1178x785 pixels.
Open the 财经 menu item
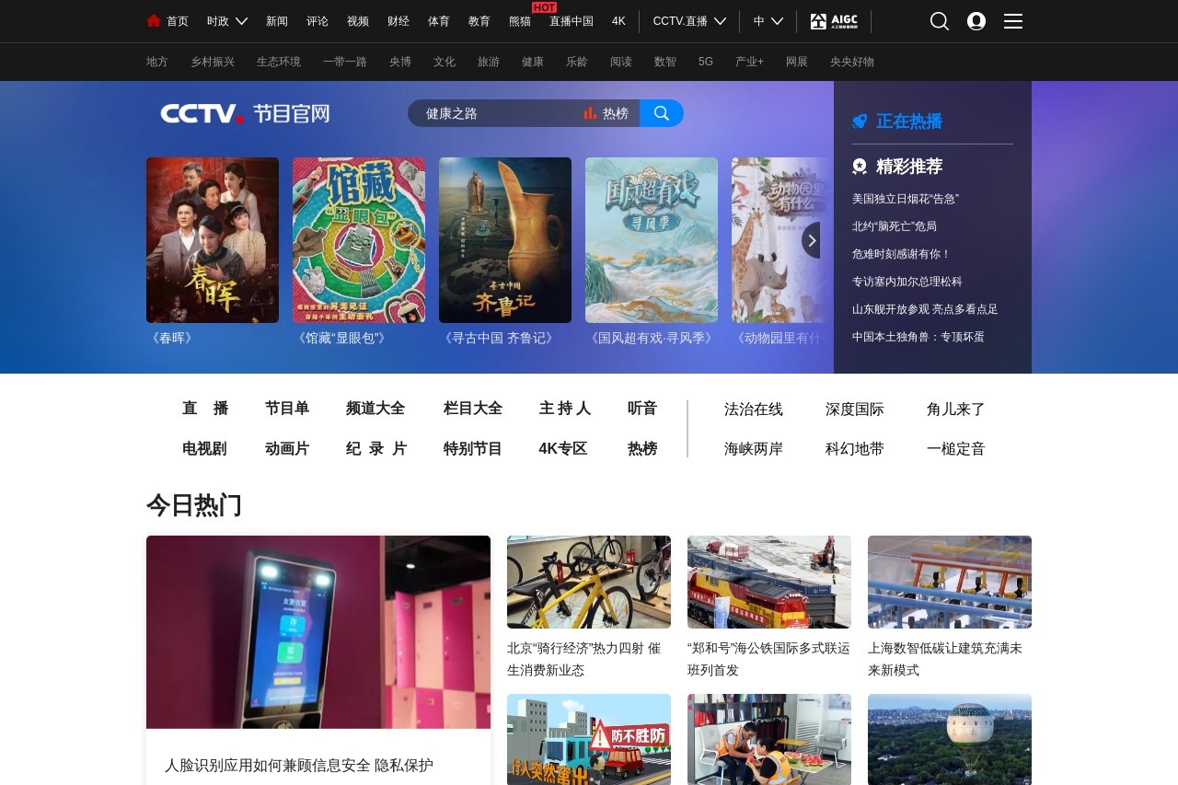click(x=398, y=21)
